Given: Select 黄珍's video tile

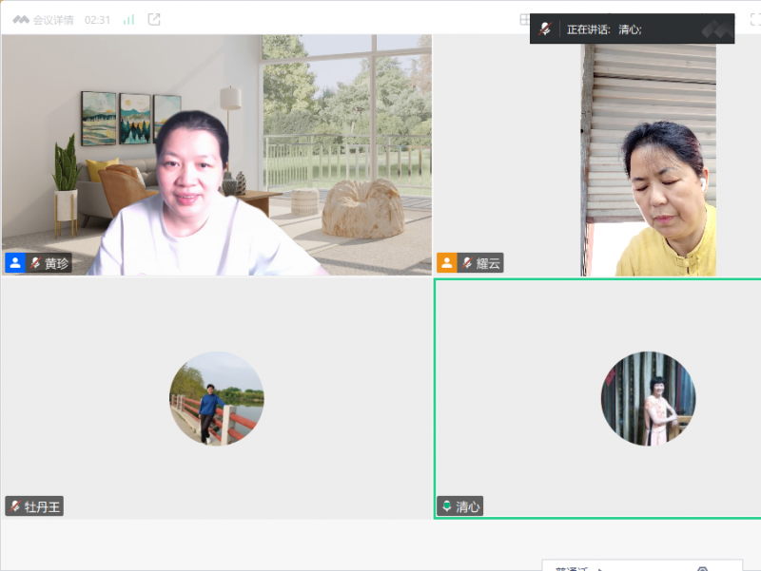Looking at the screenshot, I should (x=217, y=155).
